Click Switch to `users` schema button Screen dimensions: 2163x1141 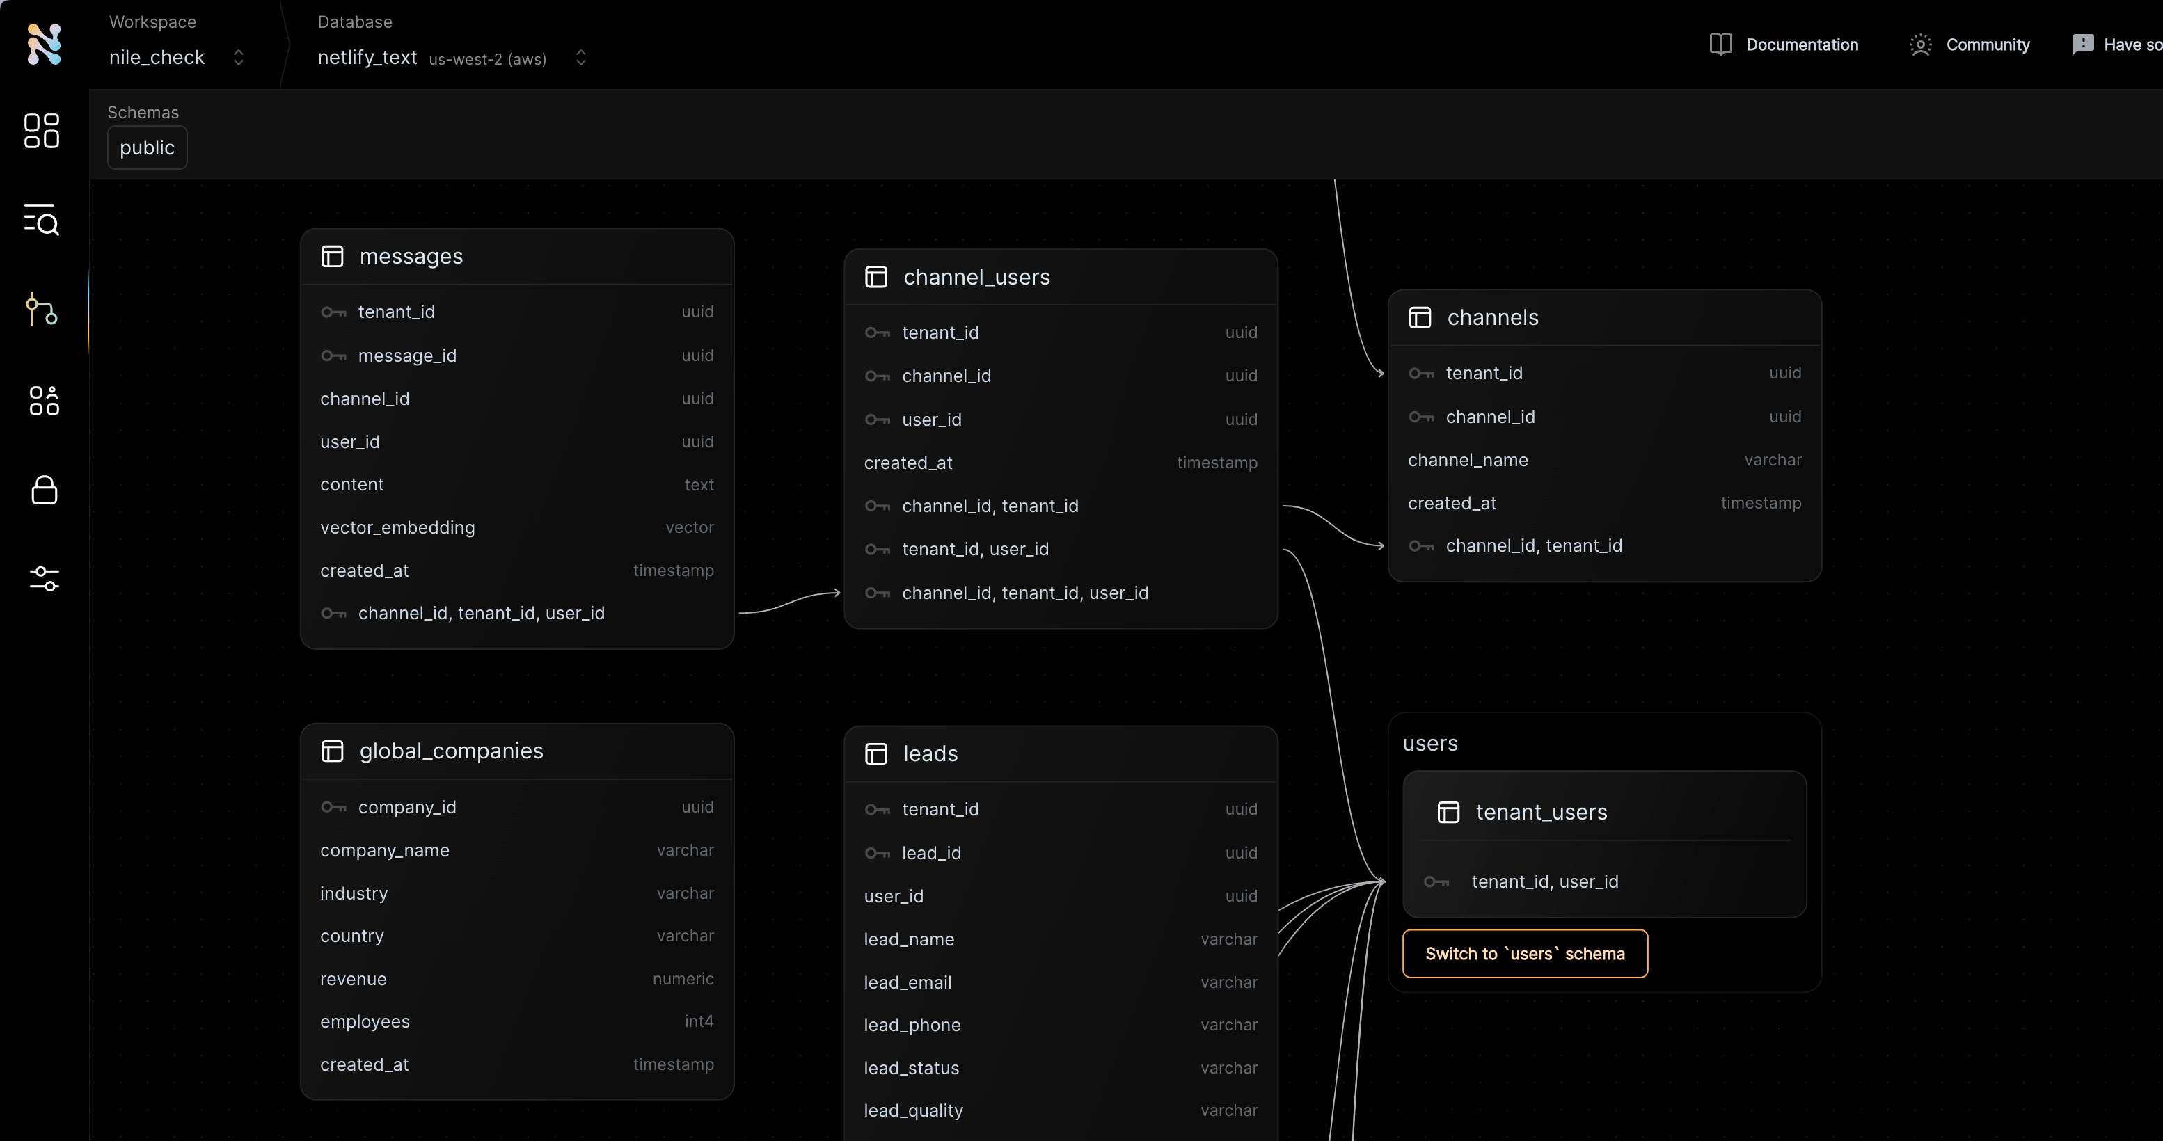click(x=1524, y=954)
